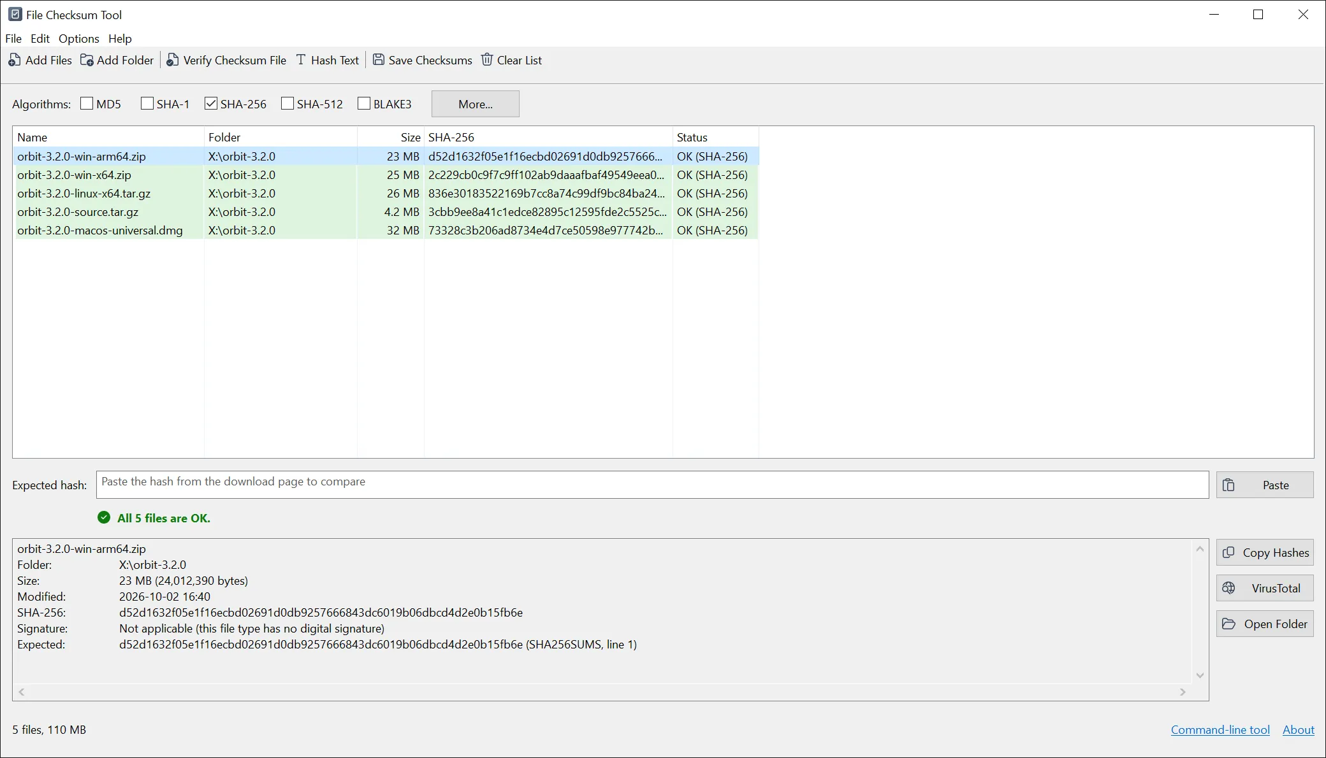Click the details pane scroll right arrow

tap(1183, 692)
